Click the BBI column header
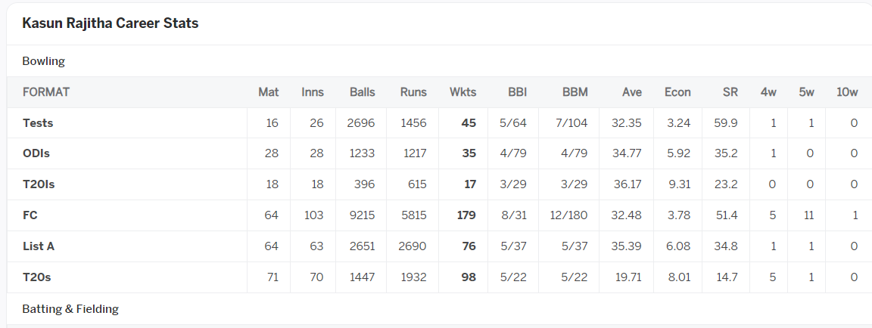The width and height of the screenshot is (872, 328). coord(517,92)
